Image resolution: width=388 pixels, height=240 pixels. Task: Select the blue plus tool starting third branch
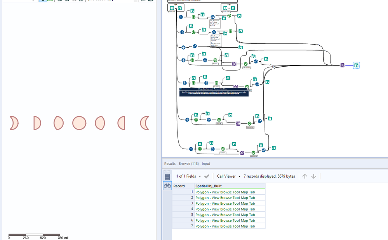[183, 47]
